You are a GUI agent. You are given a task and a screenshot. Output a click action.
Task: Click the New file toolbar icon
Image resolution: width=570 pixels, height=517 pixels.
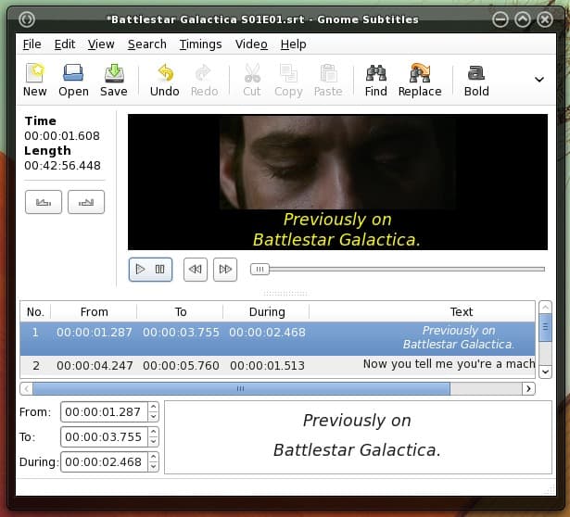[x=35, y=80]
